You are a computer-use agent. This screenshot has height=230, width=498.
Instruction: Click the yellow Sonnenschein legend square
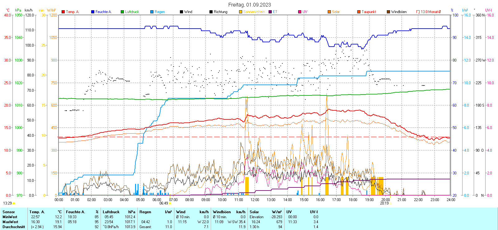(241, 12)
